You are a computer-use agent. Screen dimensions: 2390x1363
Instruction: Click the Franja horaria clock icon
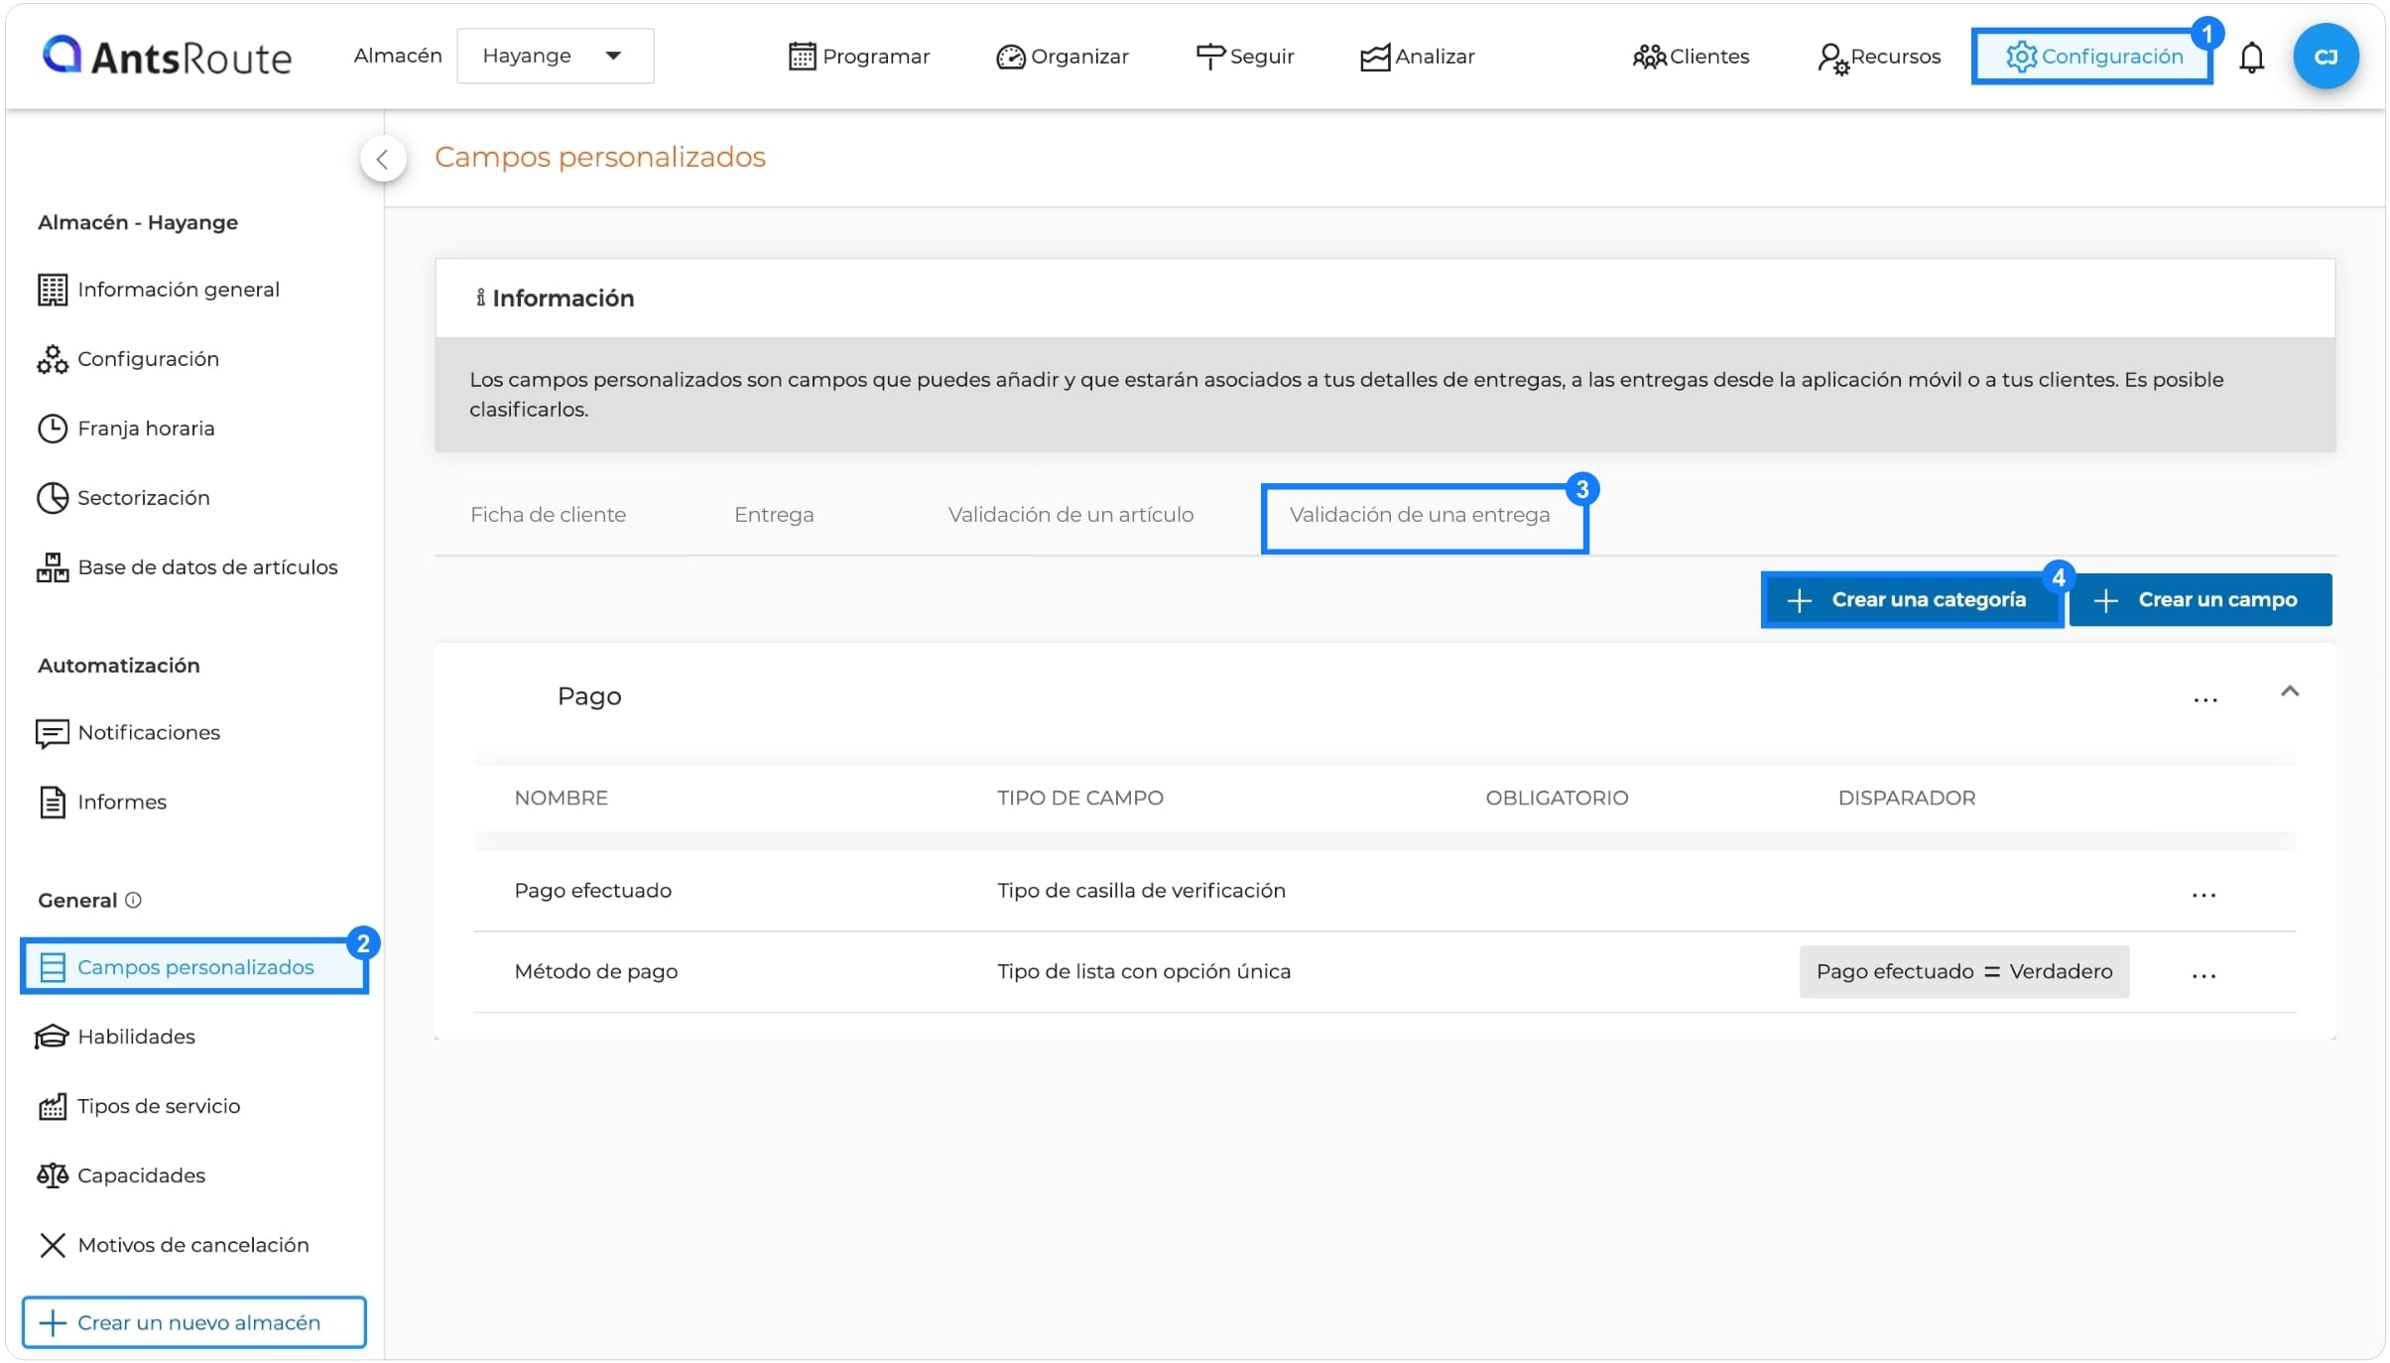tap(53, 429)
